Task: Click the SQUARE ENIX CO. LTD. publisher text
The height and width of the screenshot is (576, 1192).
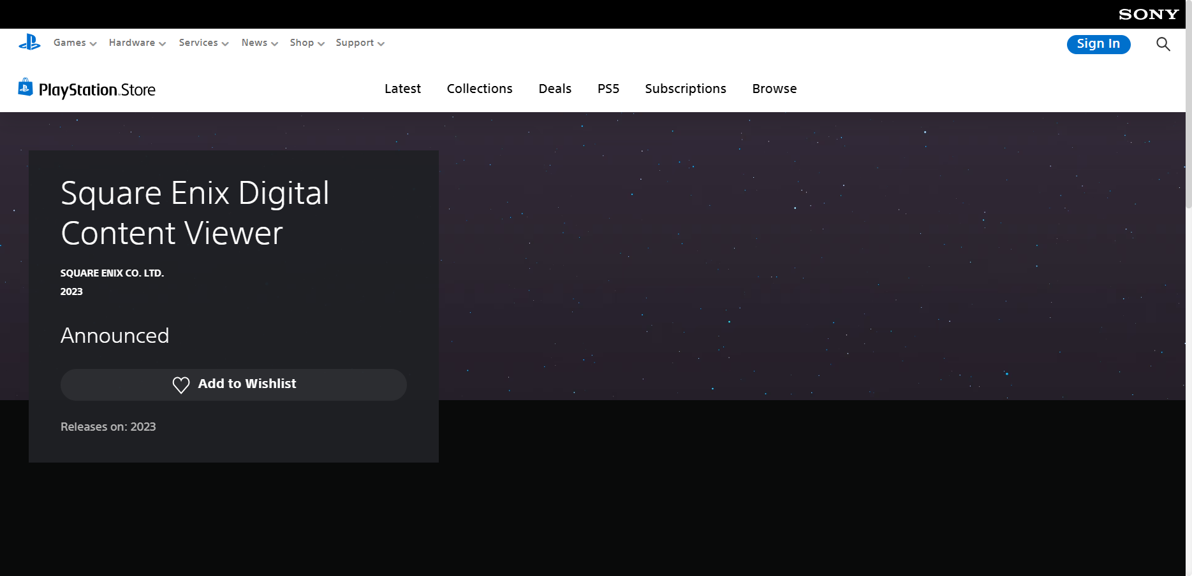Action: 112,273
